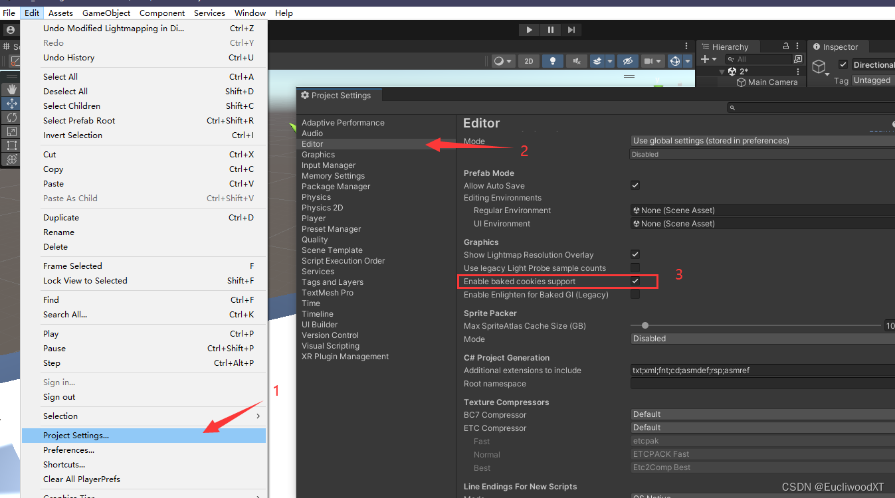Image resolution: width=895 pixels, height=498 pixels.
Task: Open scene effects dropdown arrow
Action: pos(609,61)
